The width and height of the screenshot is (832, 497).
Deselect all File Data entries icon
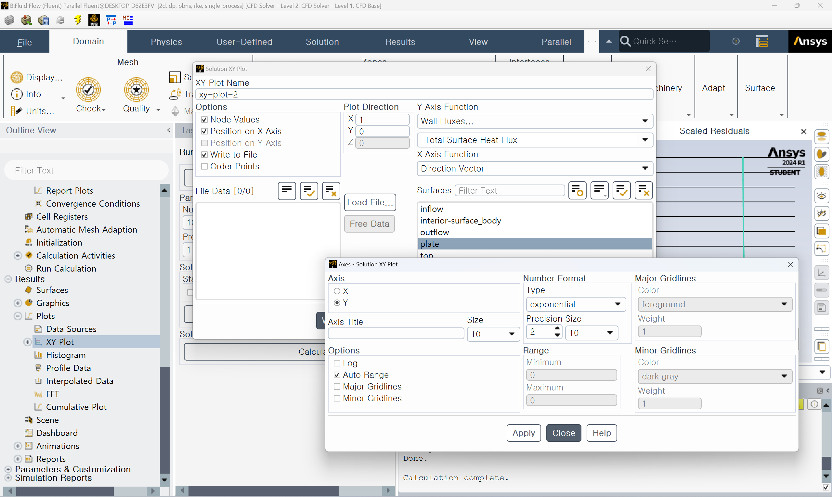pos(331,191)
